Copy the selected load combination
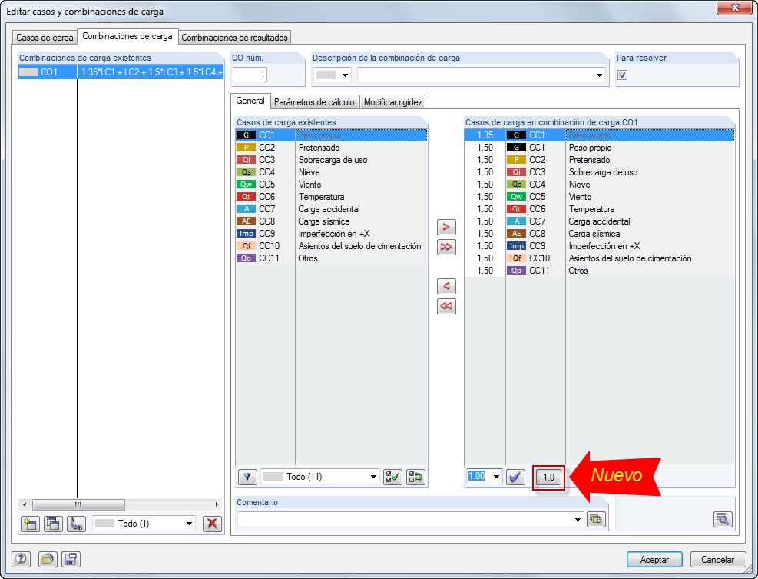Screen dimensions: 758x579 click(x=52, y=524)
